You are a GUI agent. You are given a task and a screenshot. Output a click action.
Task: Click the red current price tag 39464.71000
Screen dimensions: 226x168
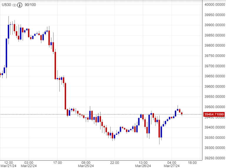pos(215,114)
